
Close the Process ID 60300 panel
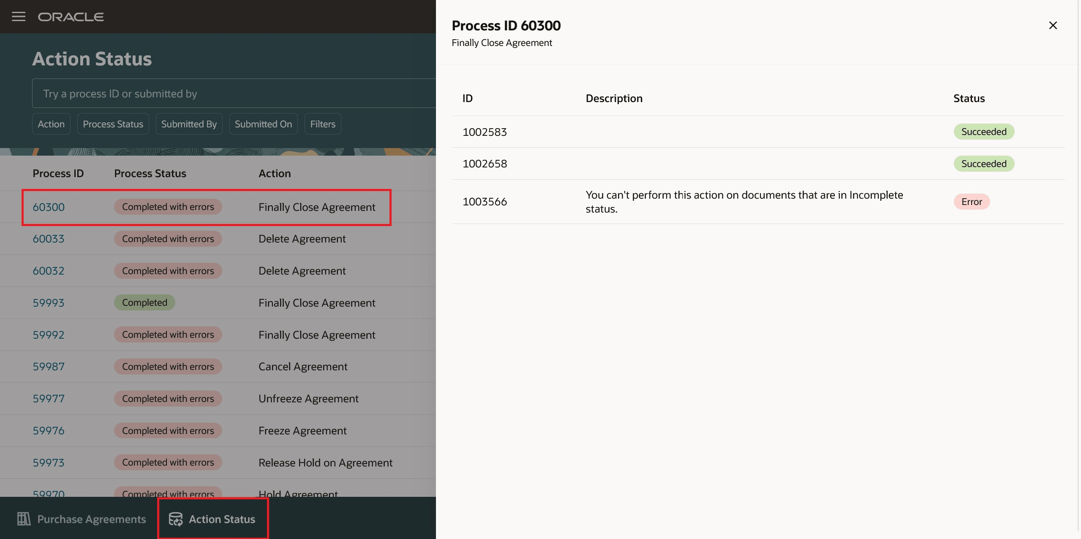(x=1053, y=25)
